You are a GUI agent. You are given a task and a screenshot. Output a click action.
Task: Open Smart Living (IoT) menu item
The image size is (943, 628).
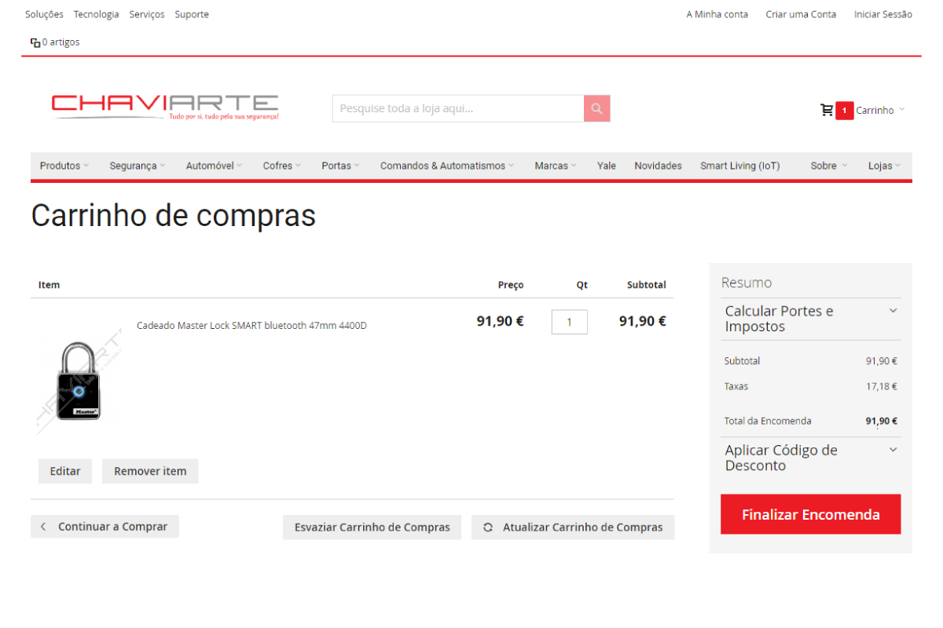click(x=740, y=166)
